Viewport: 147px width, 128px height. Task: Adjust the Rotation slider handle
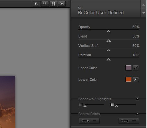108,59
